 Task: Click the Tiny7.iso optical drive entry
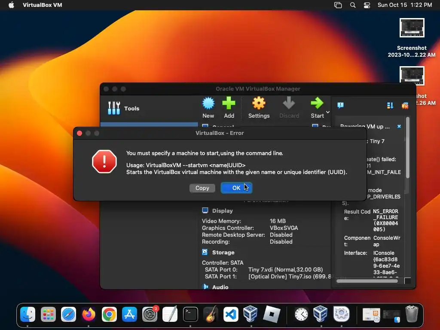(x=290, y=277)
